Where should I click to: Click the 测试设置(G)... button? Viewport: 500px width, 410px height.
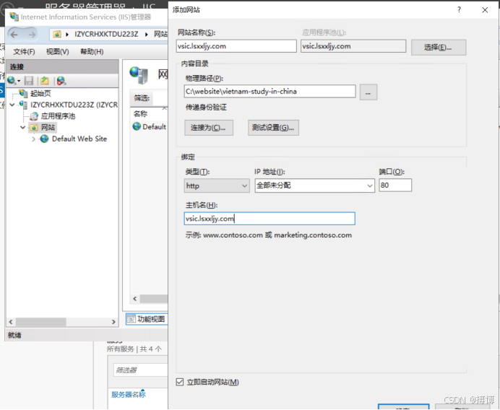coord(273,128)
